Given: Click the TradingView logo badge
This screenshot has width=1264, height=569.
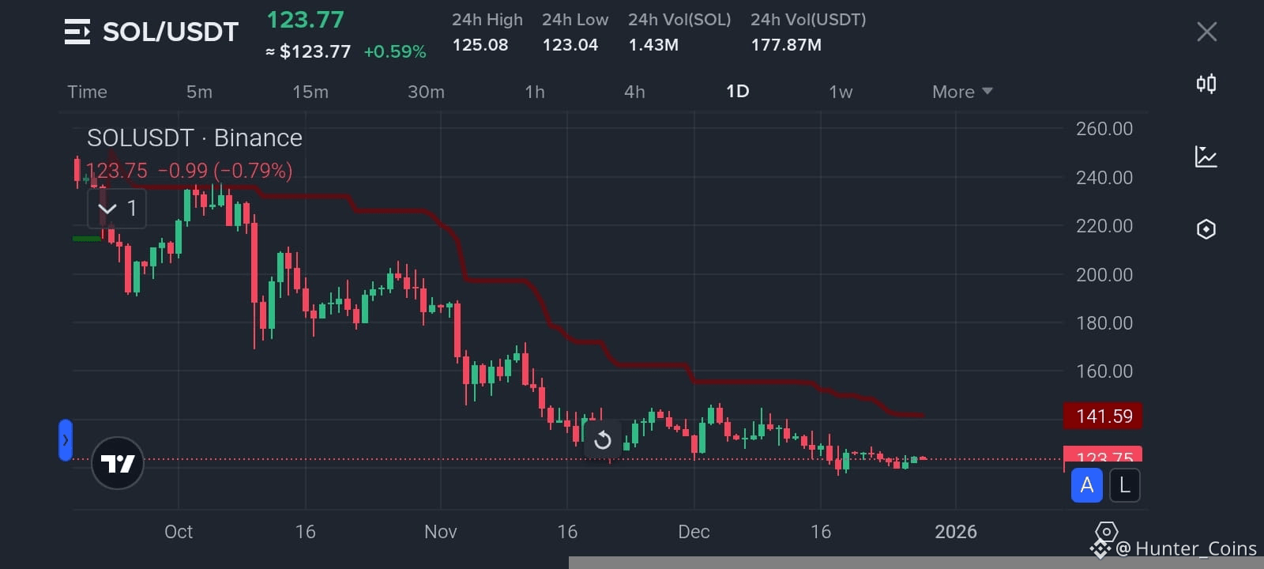Looking at the screenshot, I should click(x=118, y=463).
